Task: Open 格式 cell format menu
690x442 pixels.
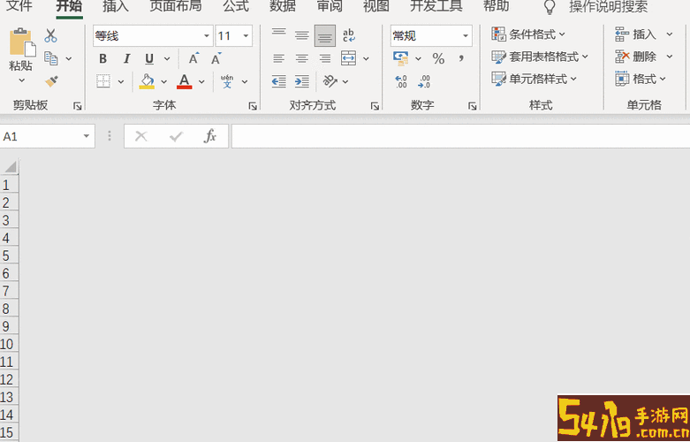Action: point(641,80)
